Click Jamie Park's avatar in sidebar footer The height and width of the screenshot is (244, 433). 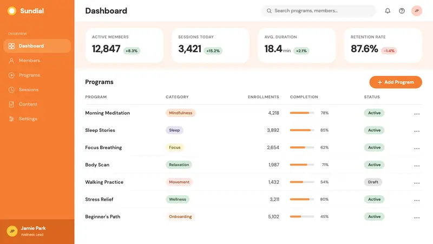click(12, 231)
